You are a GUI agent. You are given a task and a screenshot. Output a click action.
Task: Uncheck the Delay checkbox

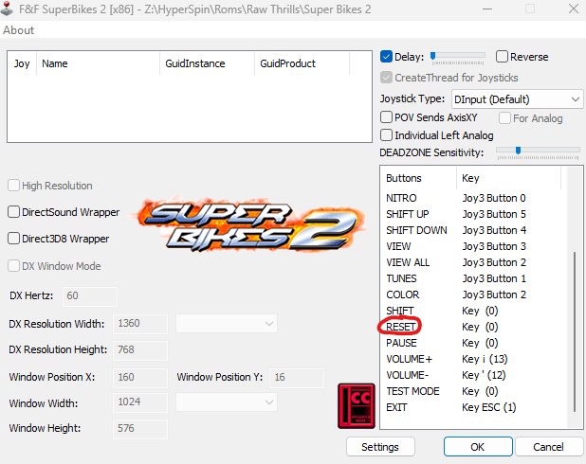point(387,57)
